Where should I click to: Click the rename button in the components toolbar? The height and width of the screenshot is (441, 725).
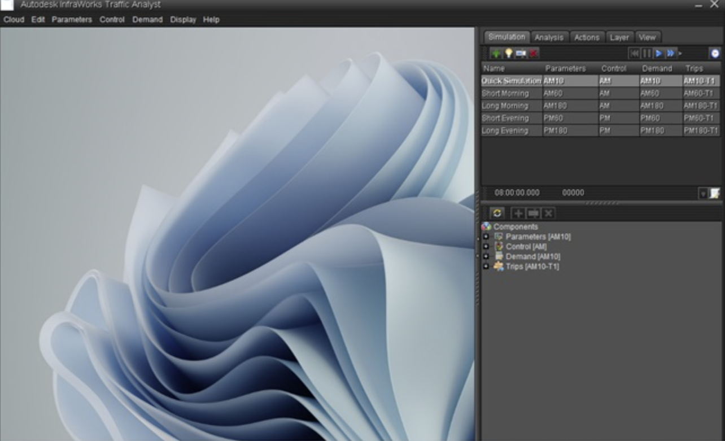click(x=533, y=213)
